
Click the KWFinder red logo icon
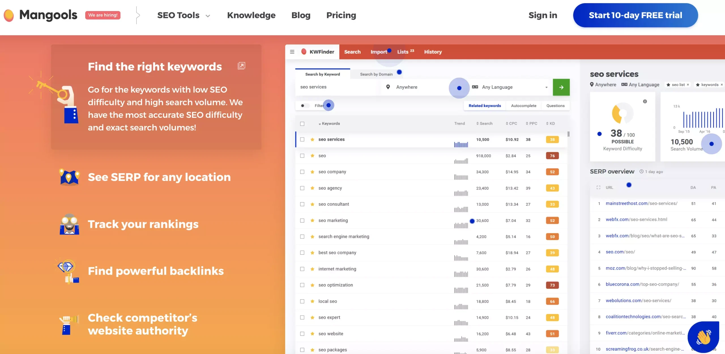[304, 52]
